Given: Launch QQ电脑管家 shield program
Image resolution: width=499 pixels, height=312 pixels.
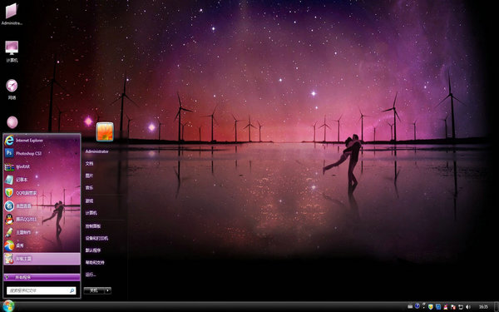Looking at the screenshot, I should click(x=42, y=193).
